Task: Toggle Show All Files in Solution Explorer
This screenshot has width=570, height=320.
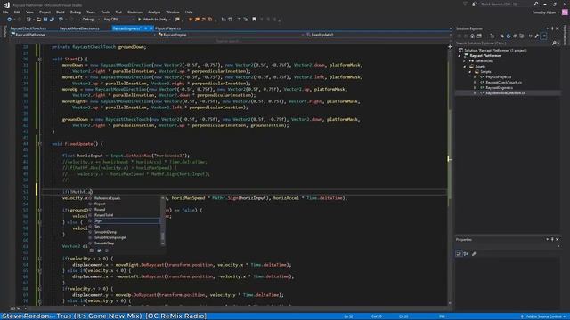Action: 522,36
